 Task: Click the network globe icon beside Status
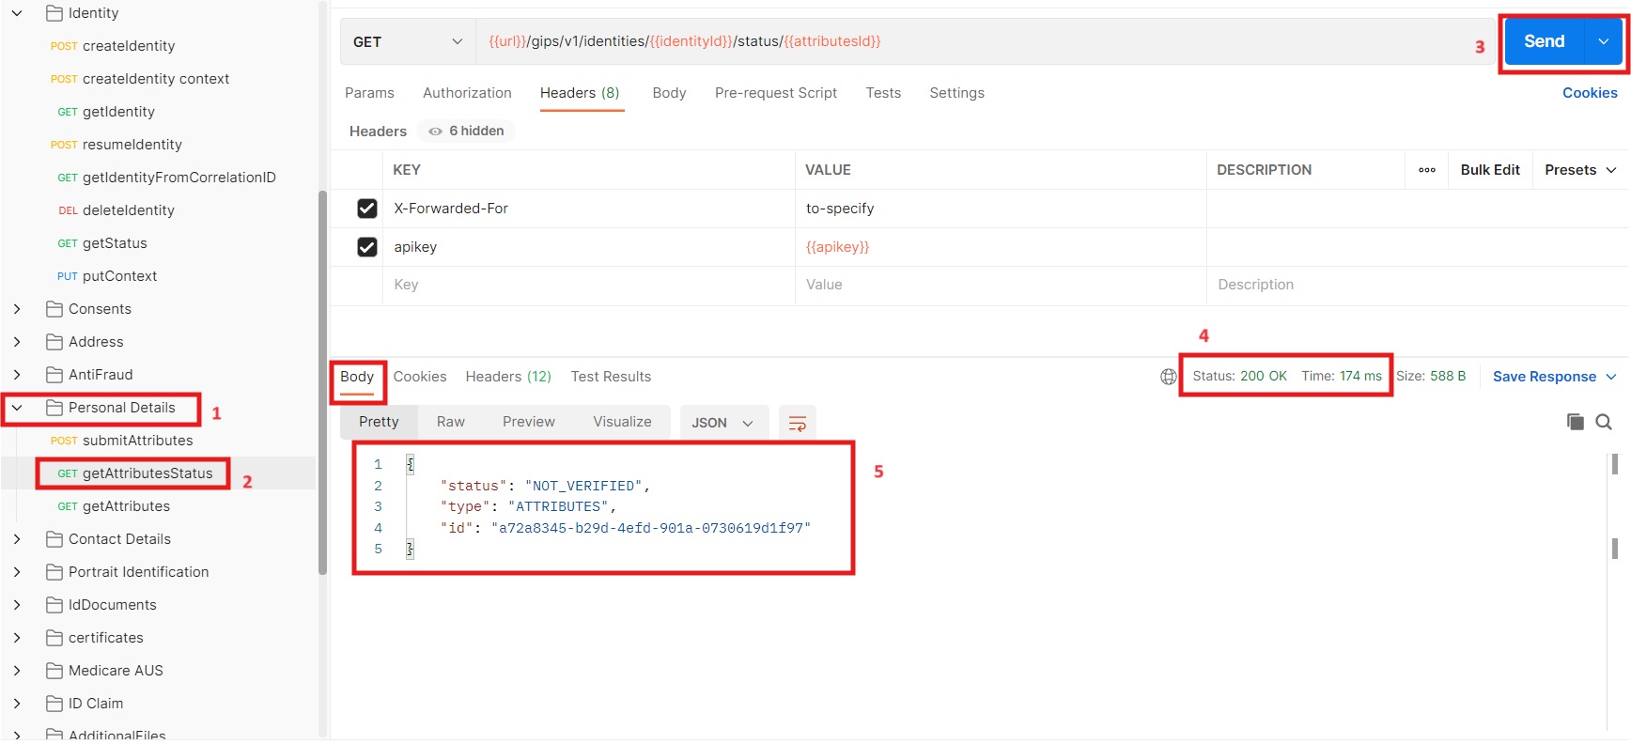click(x=1168, y=377)
